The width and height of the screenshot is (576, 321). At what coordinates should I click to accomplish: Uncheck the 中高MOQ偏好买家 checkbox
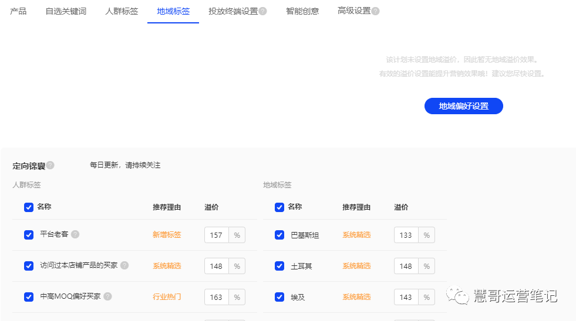[x=29, y=297]
